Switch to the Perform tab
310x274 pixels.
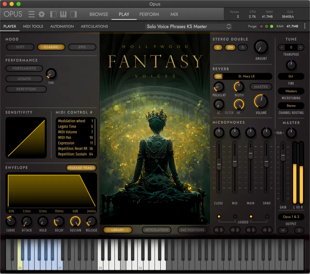pos(149,14)
